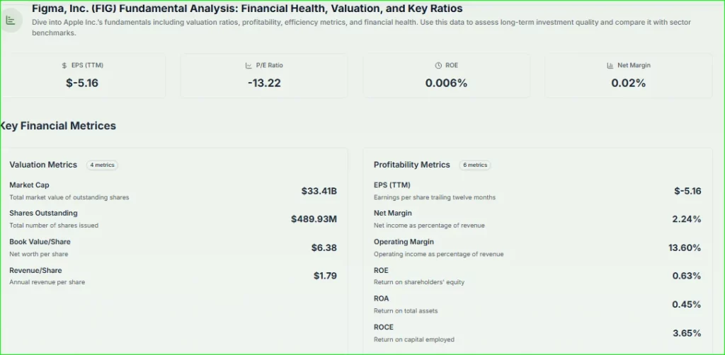This screenshot has height=355, width=725.
Task: Click the "6 metrics" badge
Action: pos(474,165)
